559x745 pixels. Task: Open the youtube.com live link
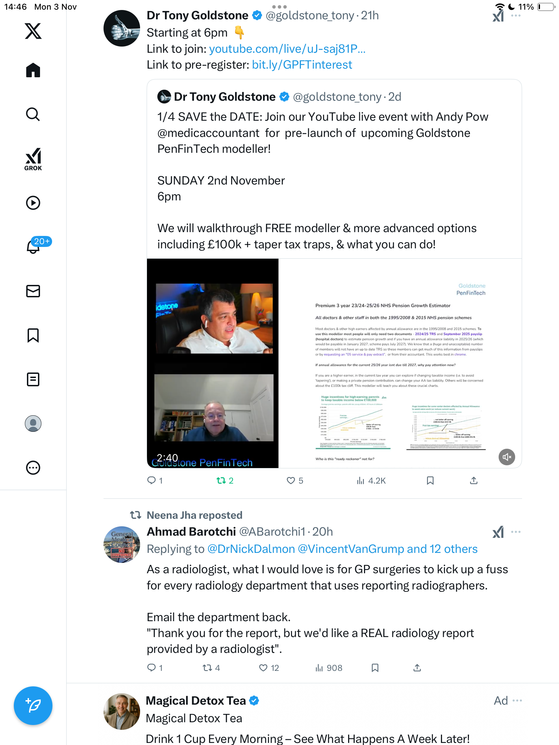287,49
